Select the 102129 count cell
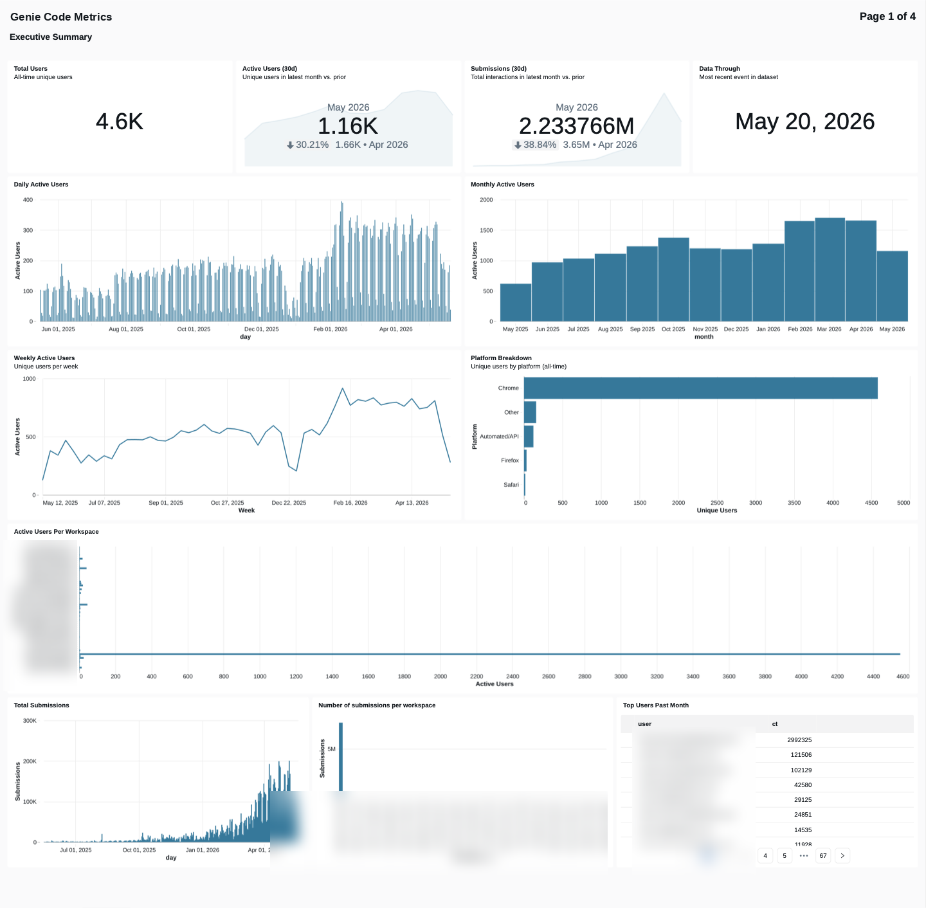 (801, 770)
